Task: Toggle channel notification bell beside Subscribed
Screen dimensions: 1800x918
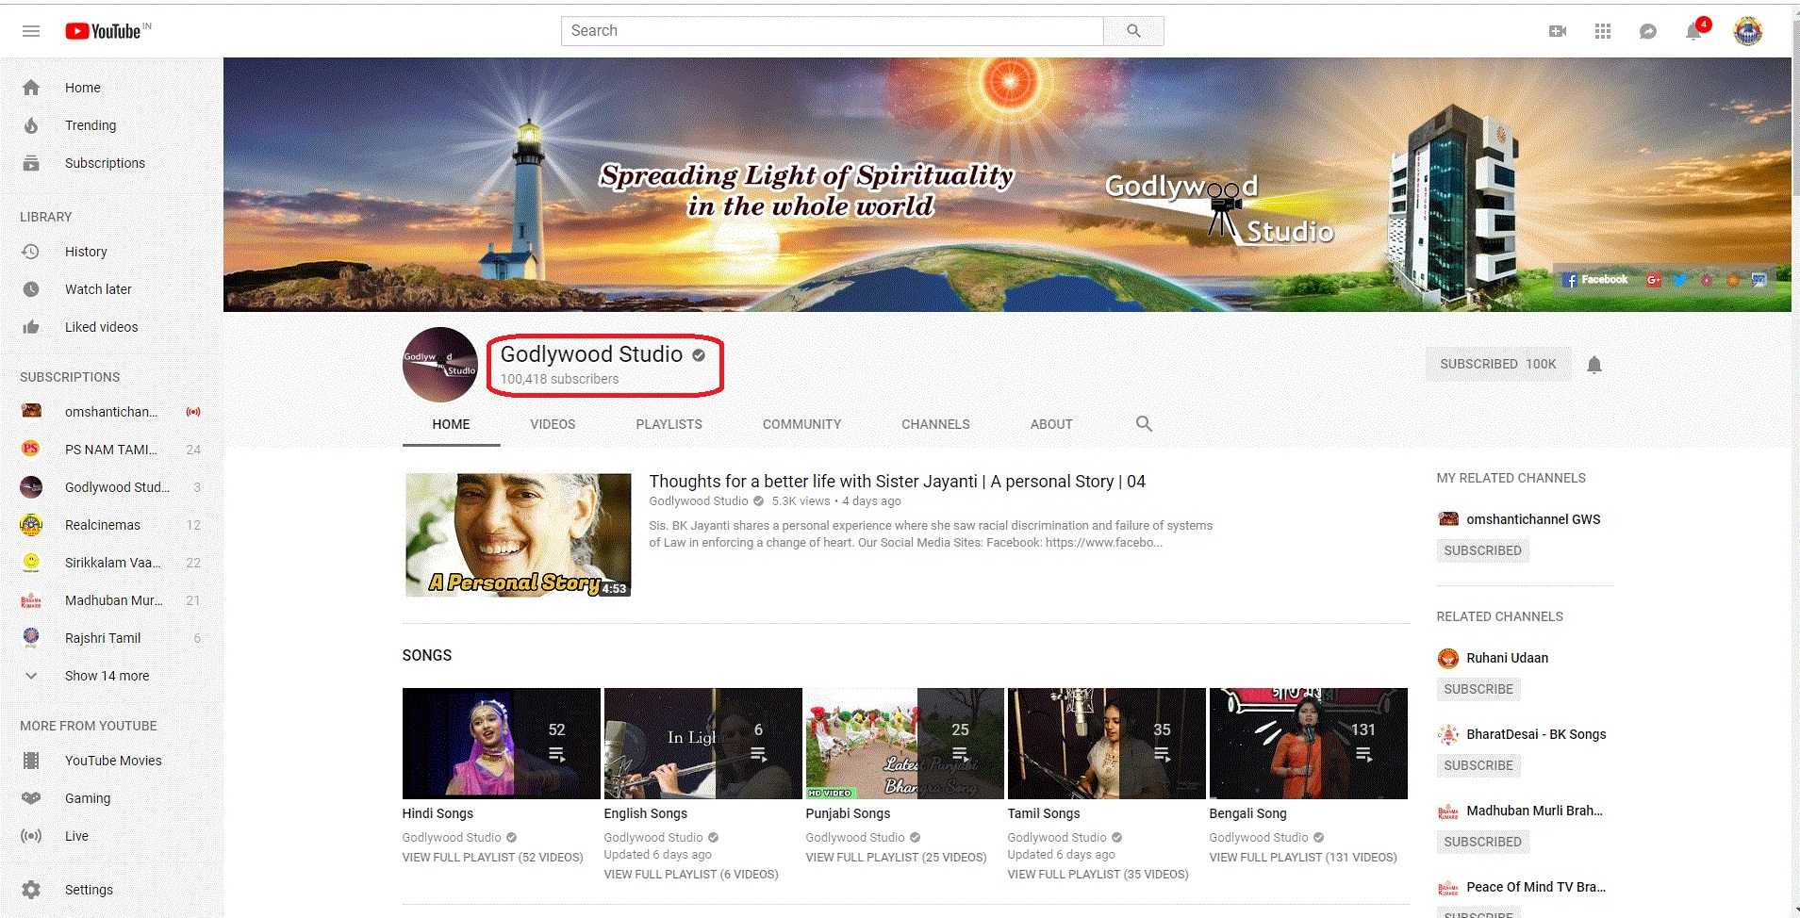Action: tap(1594, 365)
